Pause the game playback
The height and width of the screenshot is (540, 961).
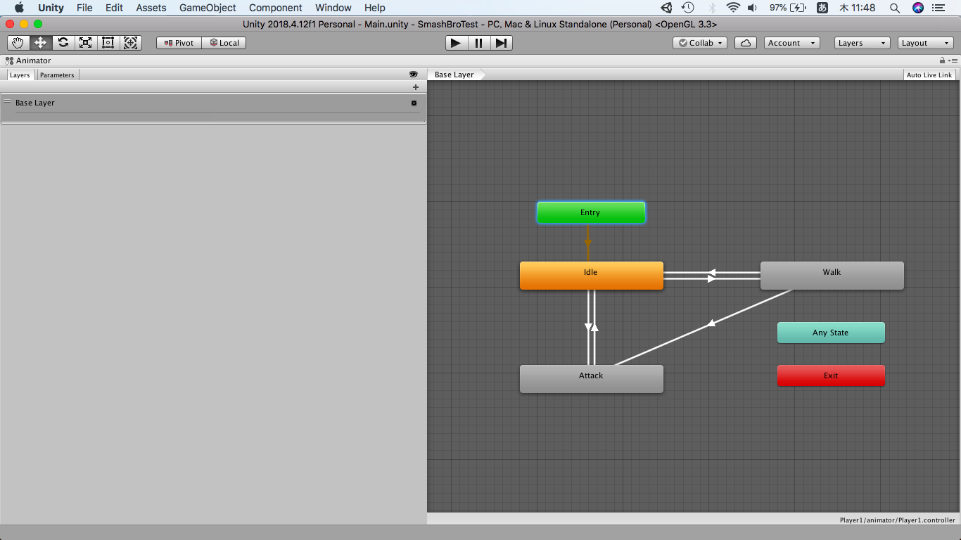[x=479, y=43]
